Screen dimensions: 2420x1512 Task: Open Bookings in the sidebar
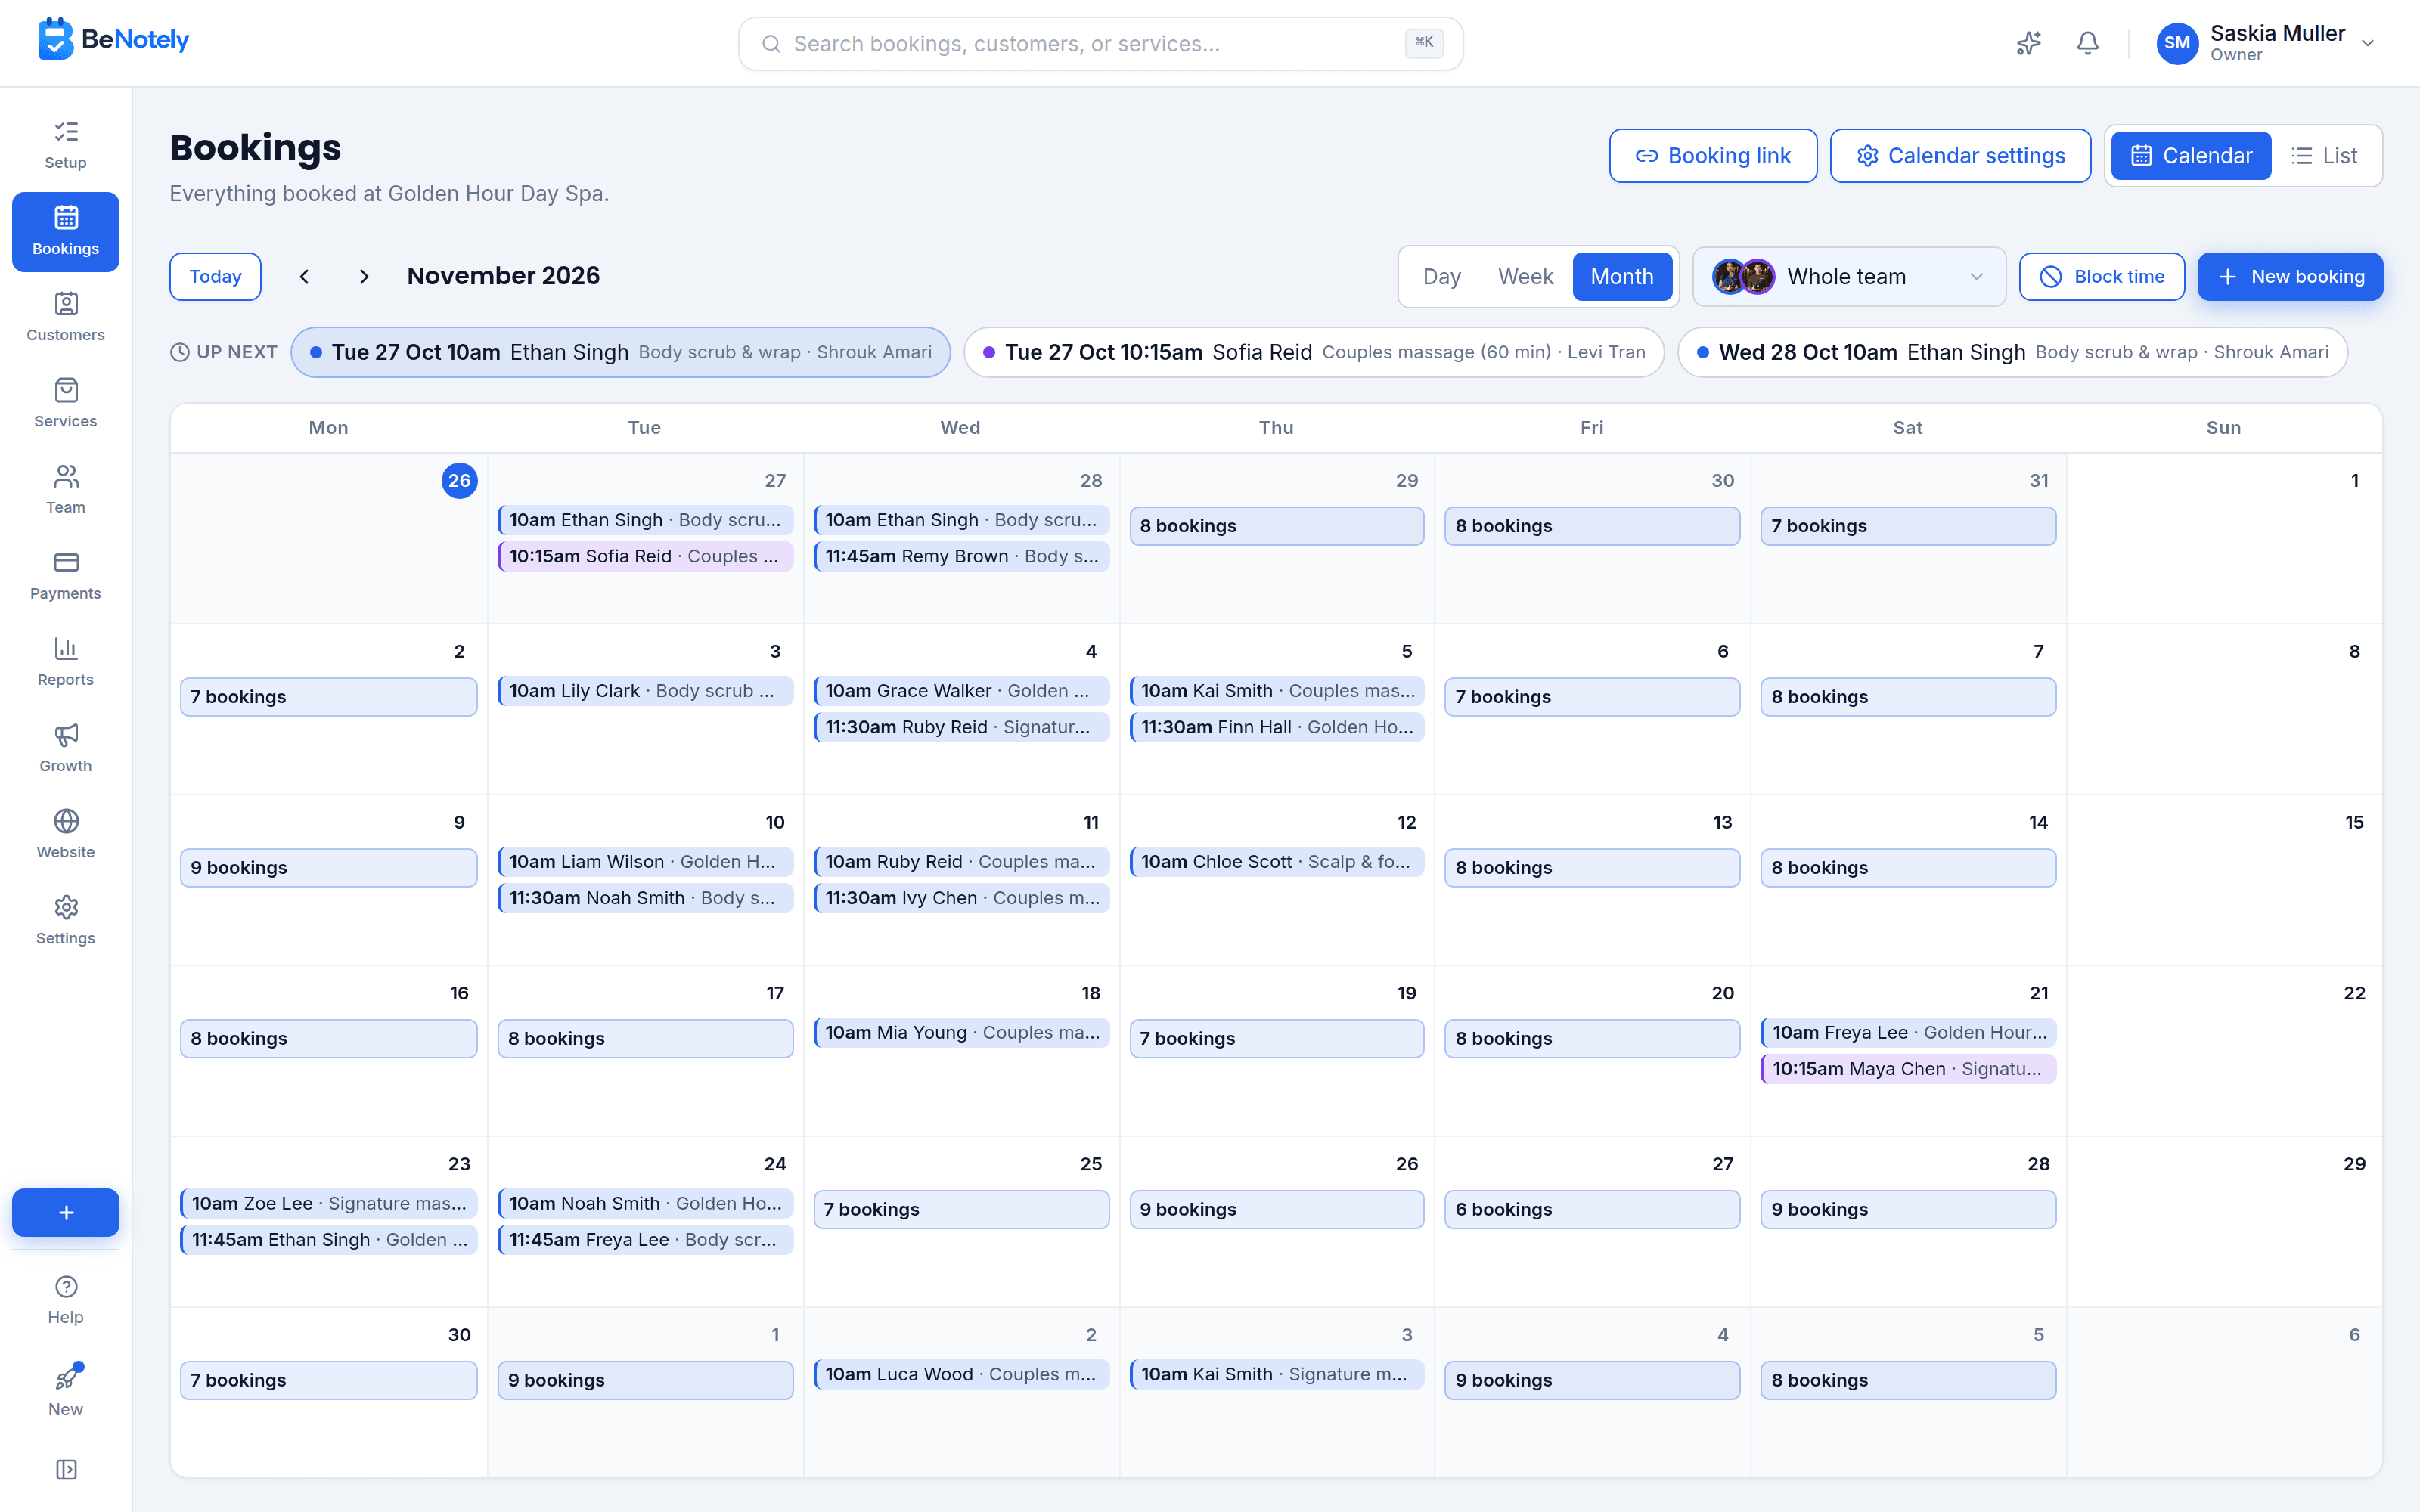66,231
